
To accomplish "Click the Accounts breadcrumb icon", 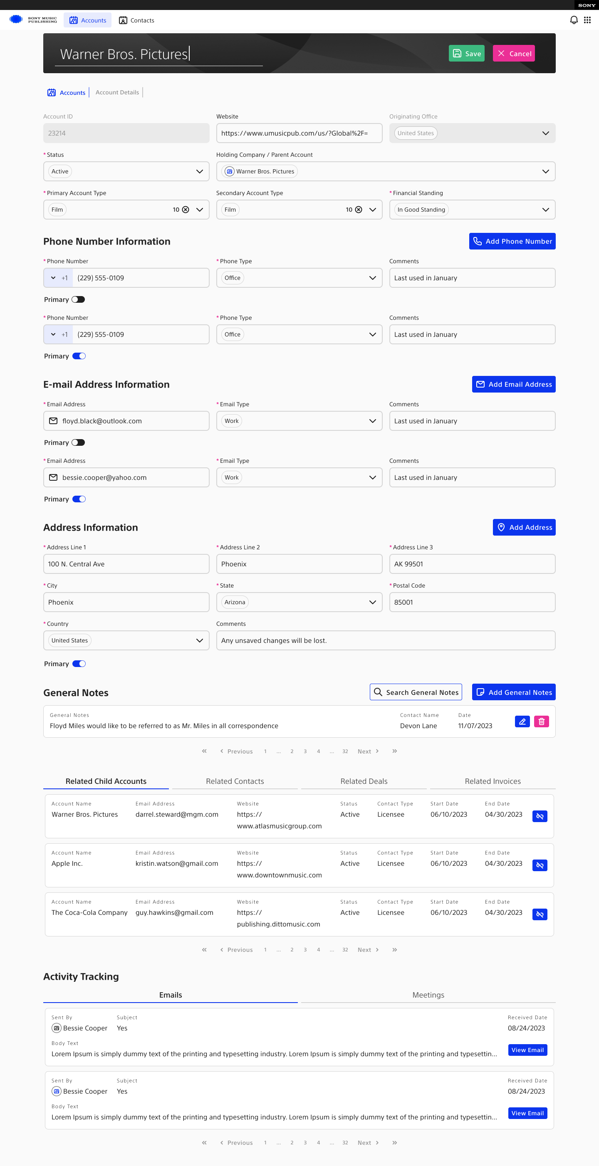I will tap(52, 92).
